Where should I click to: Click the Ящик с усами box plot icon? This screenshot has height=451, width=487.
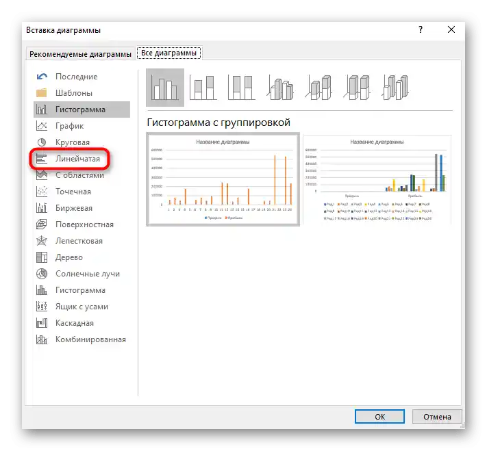point(42,307)
